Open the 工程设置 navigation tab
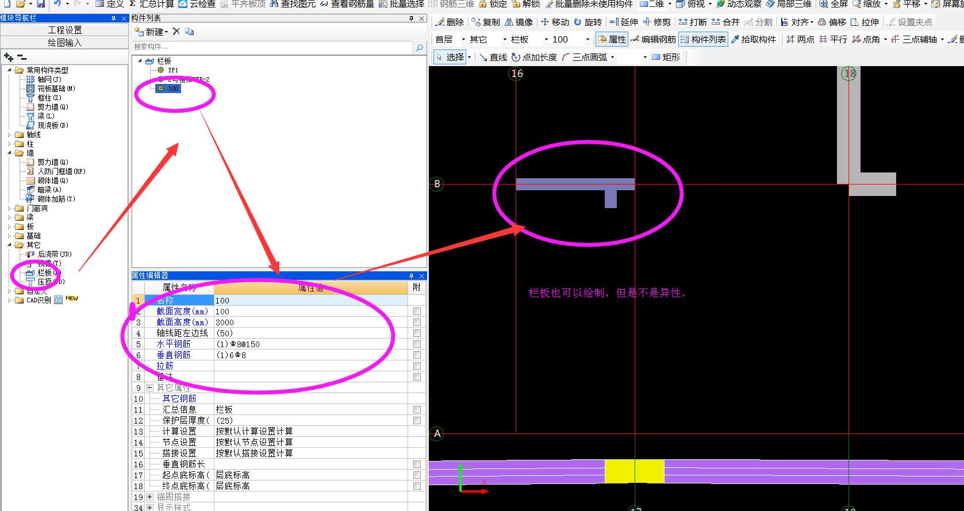This screenshot has height=511, width=964. click(x=64, y=30)
